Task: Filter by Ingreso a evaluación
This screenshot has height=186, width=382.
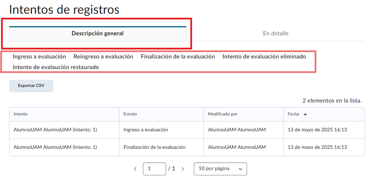Action: point(39,57)
